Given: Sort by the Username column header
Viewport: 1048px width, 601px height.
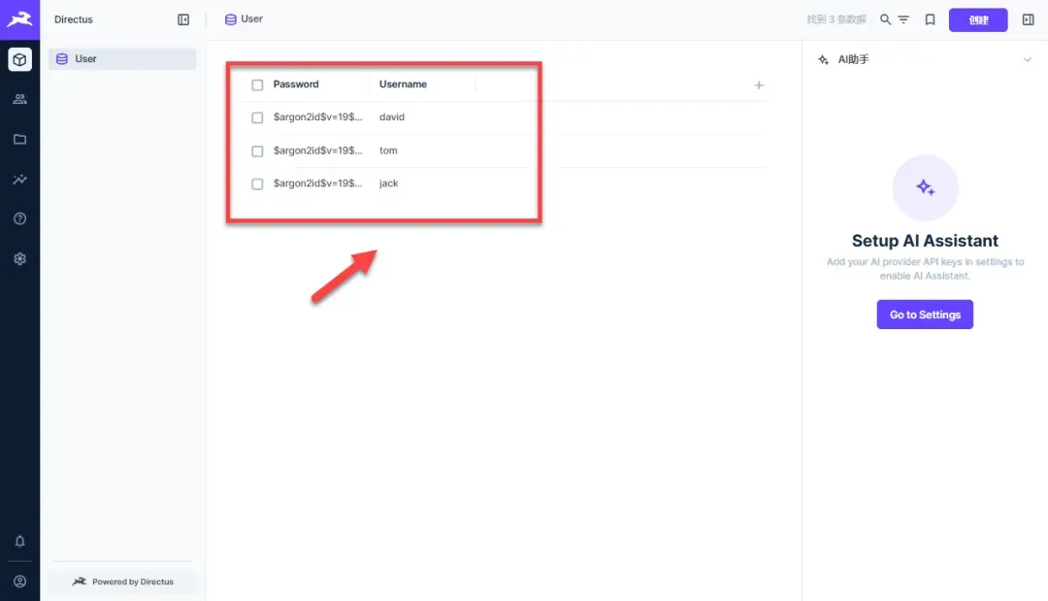Looking at the screenshot, I should pyautogui.click(x=403, y=84).
